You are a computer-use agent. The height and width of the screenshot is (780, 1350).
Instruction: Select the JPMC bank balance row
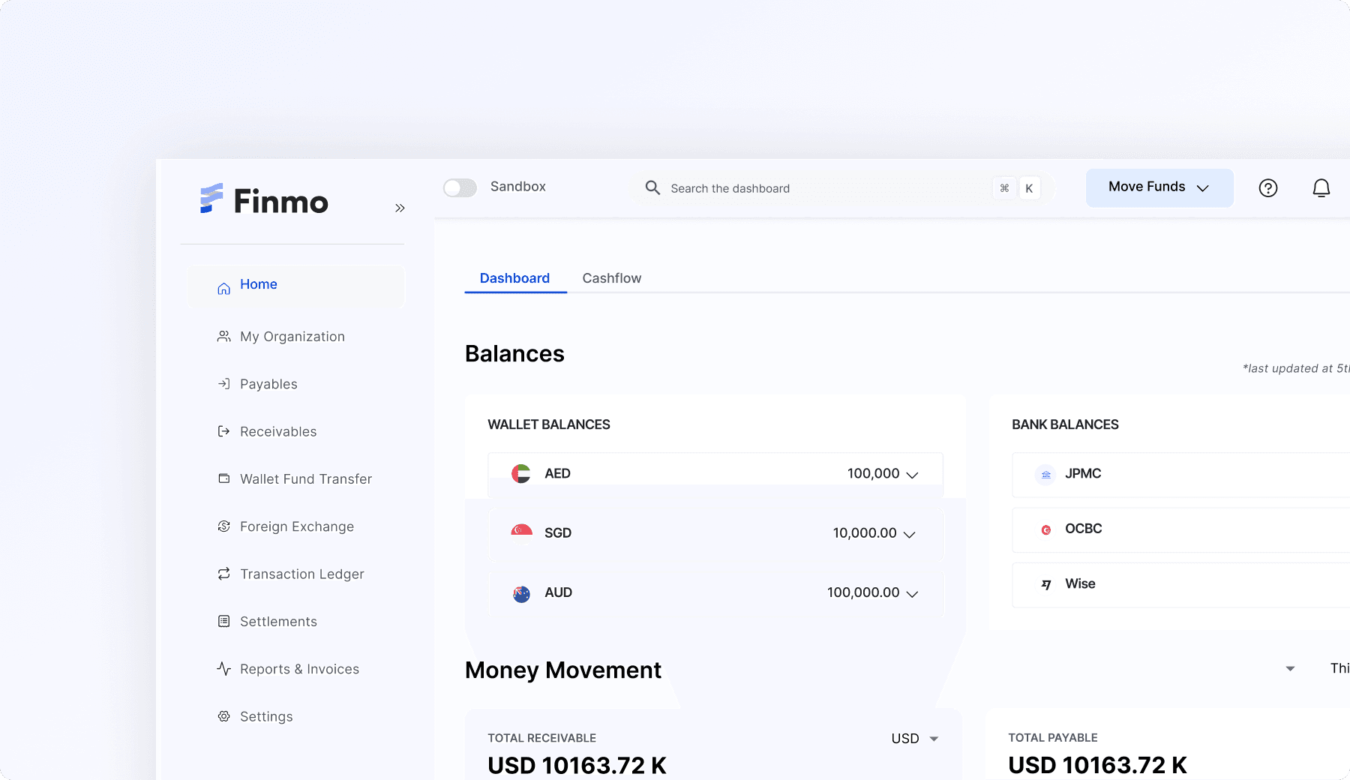coord(1180,474)
